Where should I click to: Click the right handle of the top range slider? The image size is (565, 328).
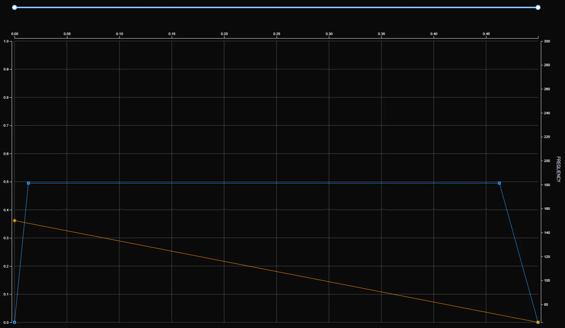(538, 7)
